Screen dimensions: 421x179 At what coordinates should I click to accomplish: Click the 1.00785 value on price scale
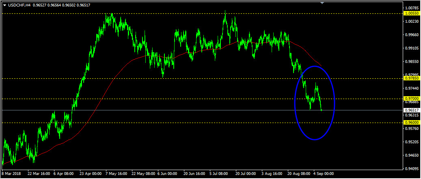click(x=412, y=8)
